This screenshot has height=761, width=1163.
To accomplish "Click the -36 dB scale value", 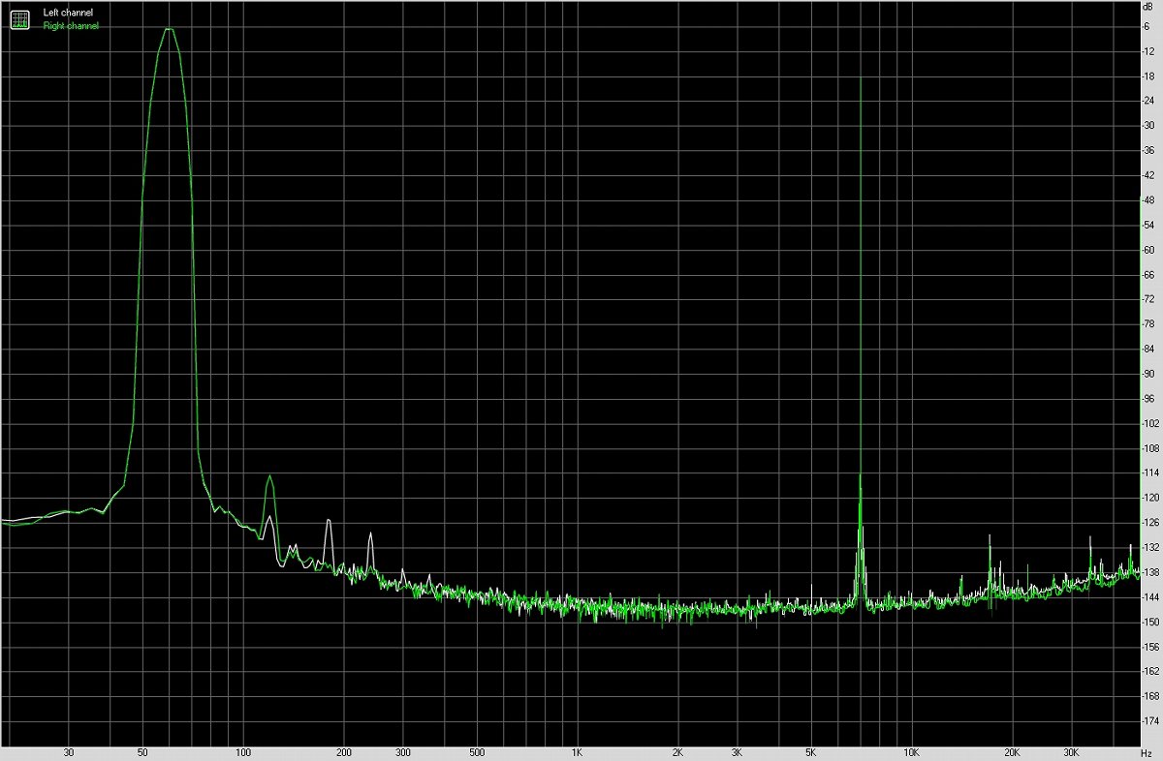I will coord(1149,150).
